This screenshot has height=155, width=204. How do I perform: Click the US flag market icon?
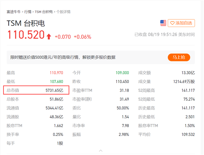tap(163, 23)
